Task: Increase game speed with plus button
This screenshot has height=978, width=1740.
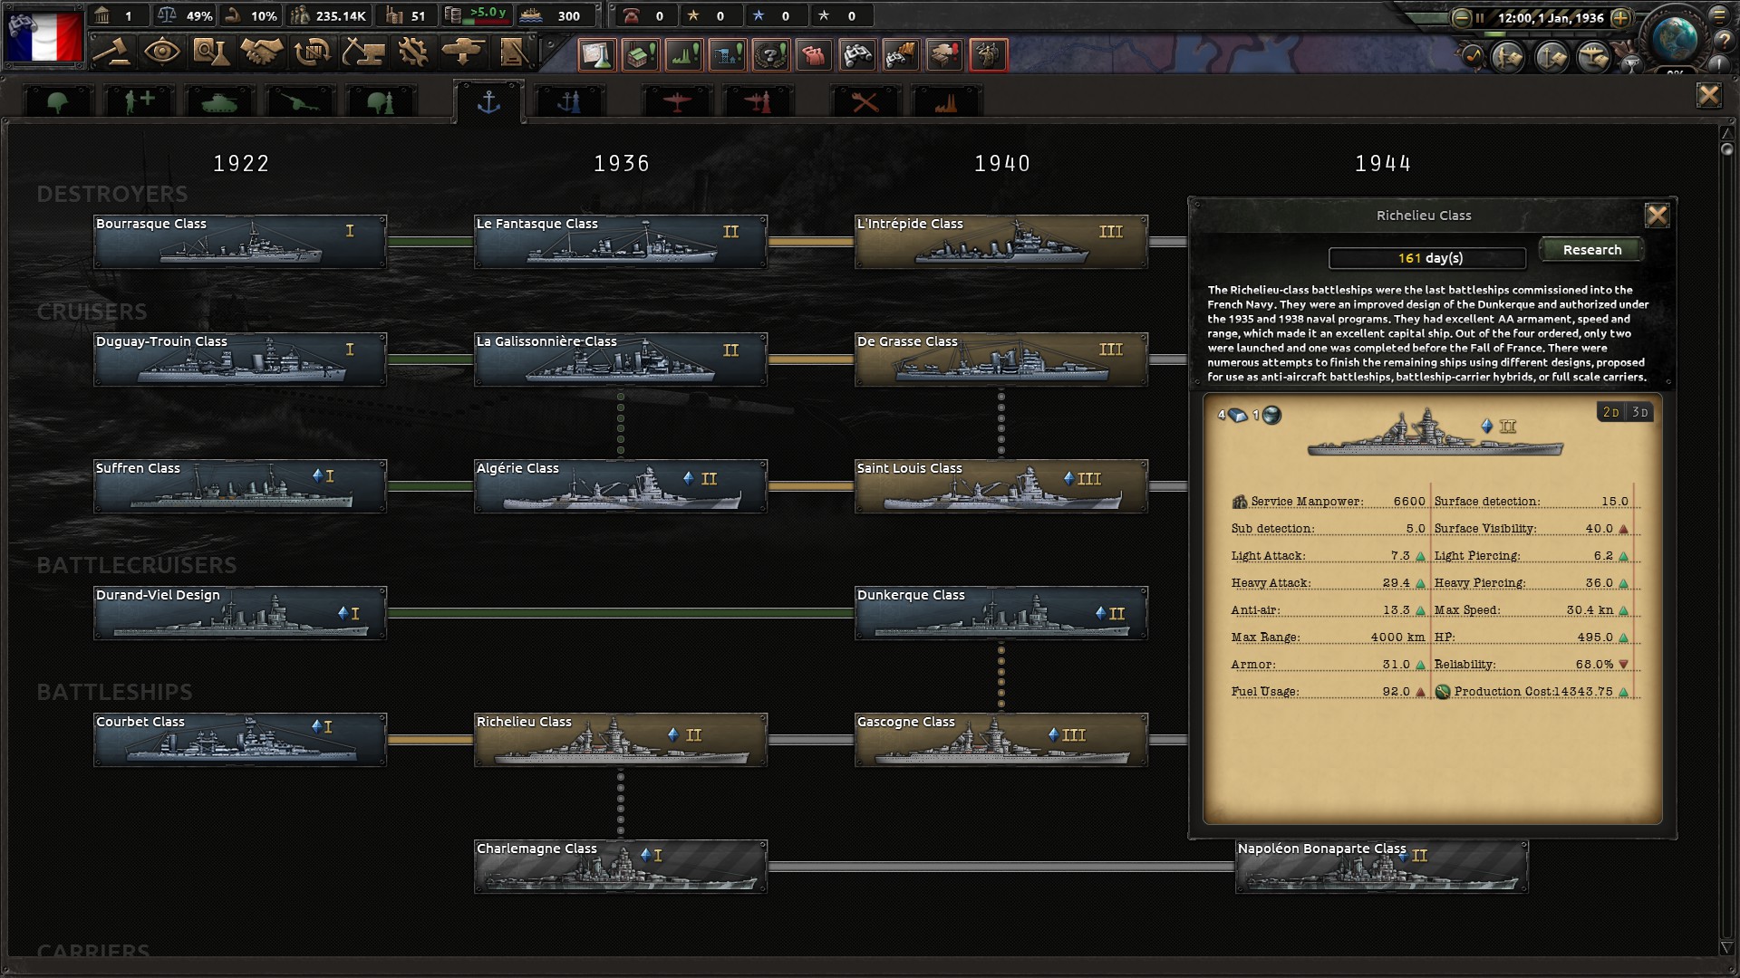Action: click(1621, 18)
